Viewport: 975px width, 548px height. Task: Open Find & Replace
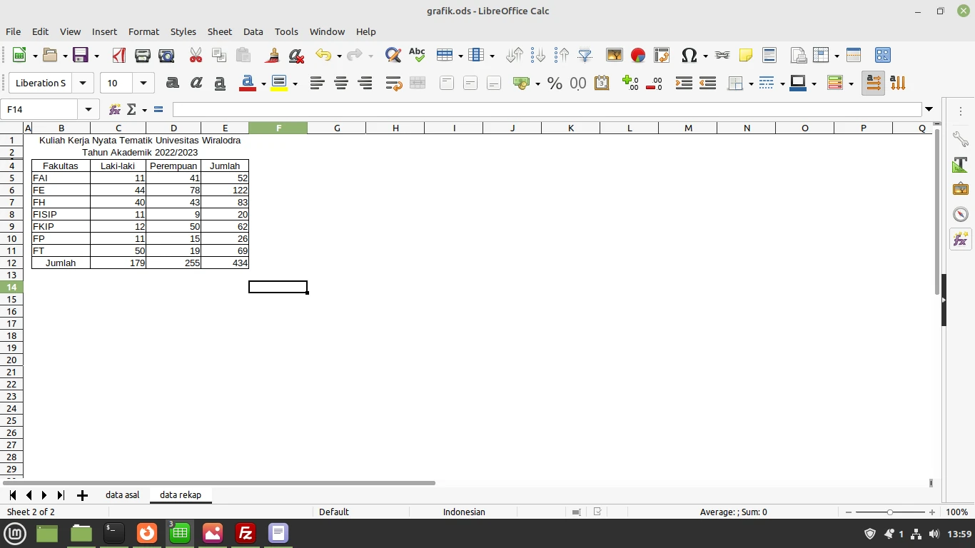click(x=393, y=55)
